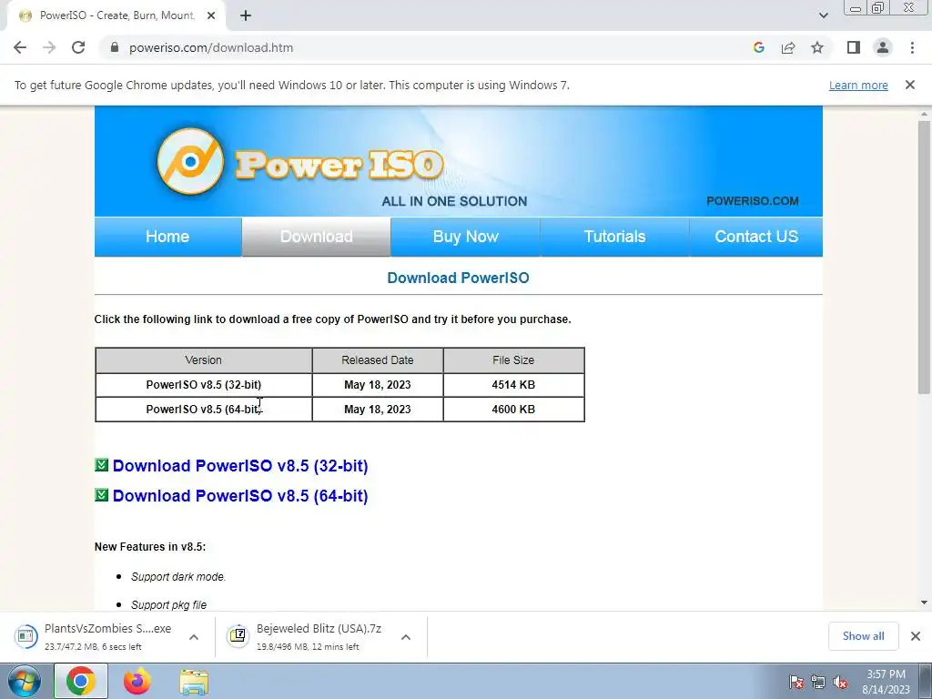Launch Firefox from the taskbar
This screenshot has height=699, width=932.
[137, 681]
